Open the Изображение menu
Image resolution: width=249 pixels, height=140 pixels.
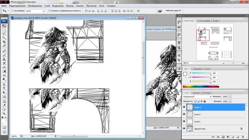[35, 6]
